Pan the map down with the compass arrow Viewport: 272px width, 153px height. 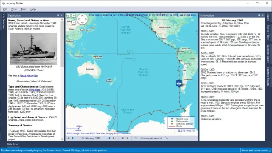[x=82, y=23]
